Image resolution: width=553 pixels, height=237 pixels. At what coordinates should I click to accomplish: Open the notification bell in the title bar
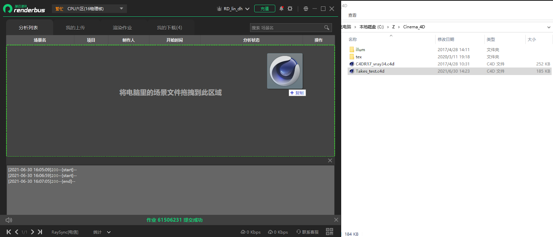(x=281, y=9)
